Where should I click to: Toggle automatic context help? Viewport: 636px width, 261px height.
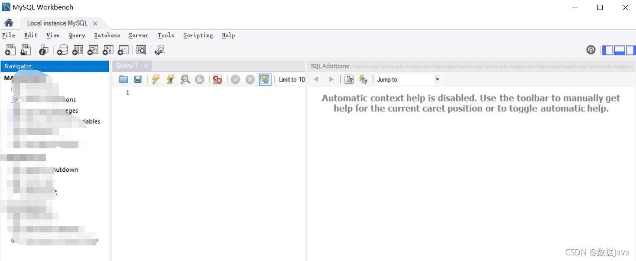pos(363,79)
